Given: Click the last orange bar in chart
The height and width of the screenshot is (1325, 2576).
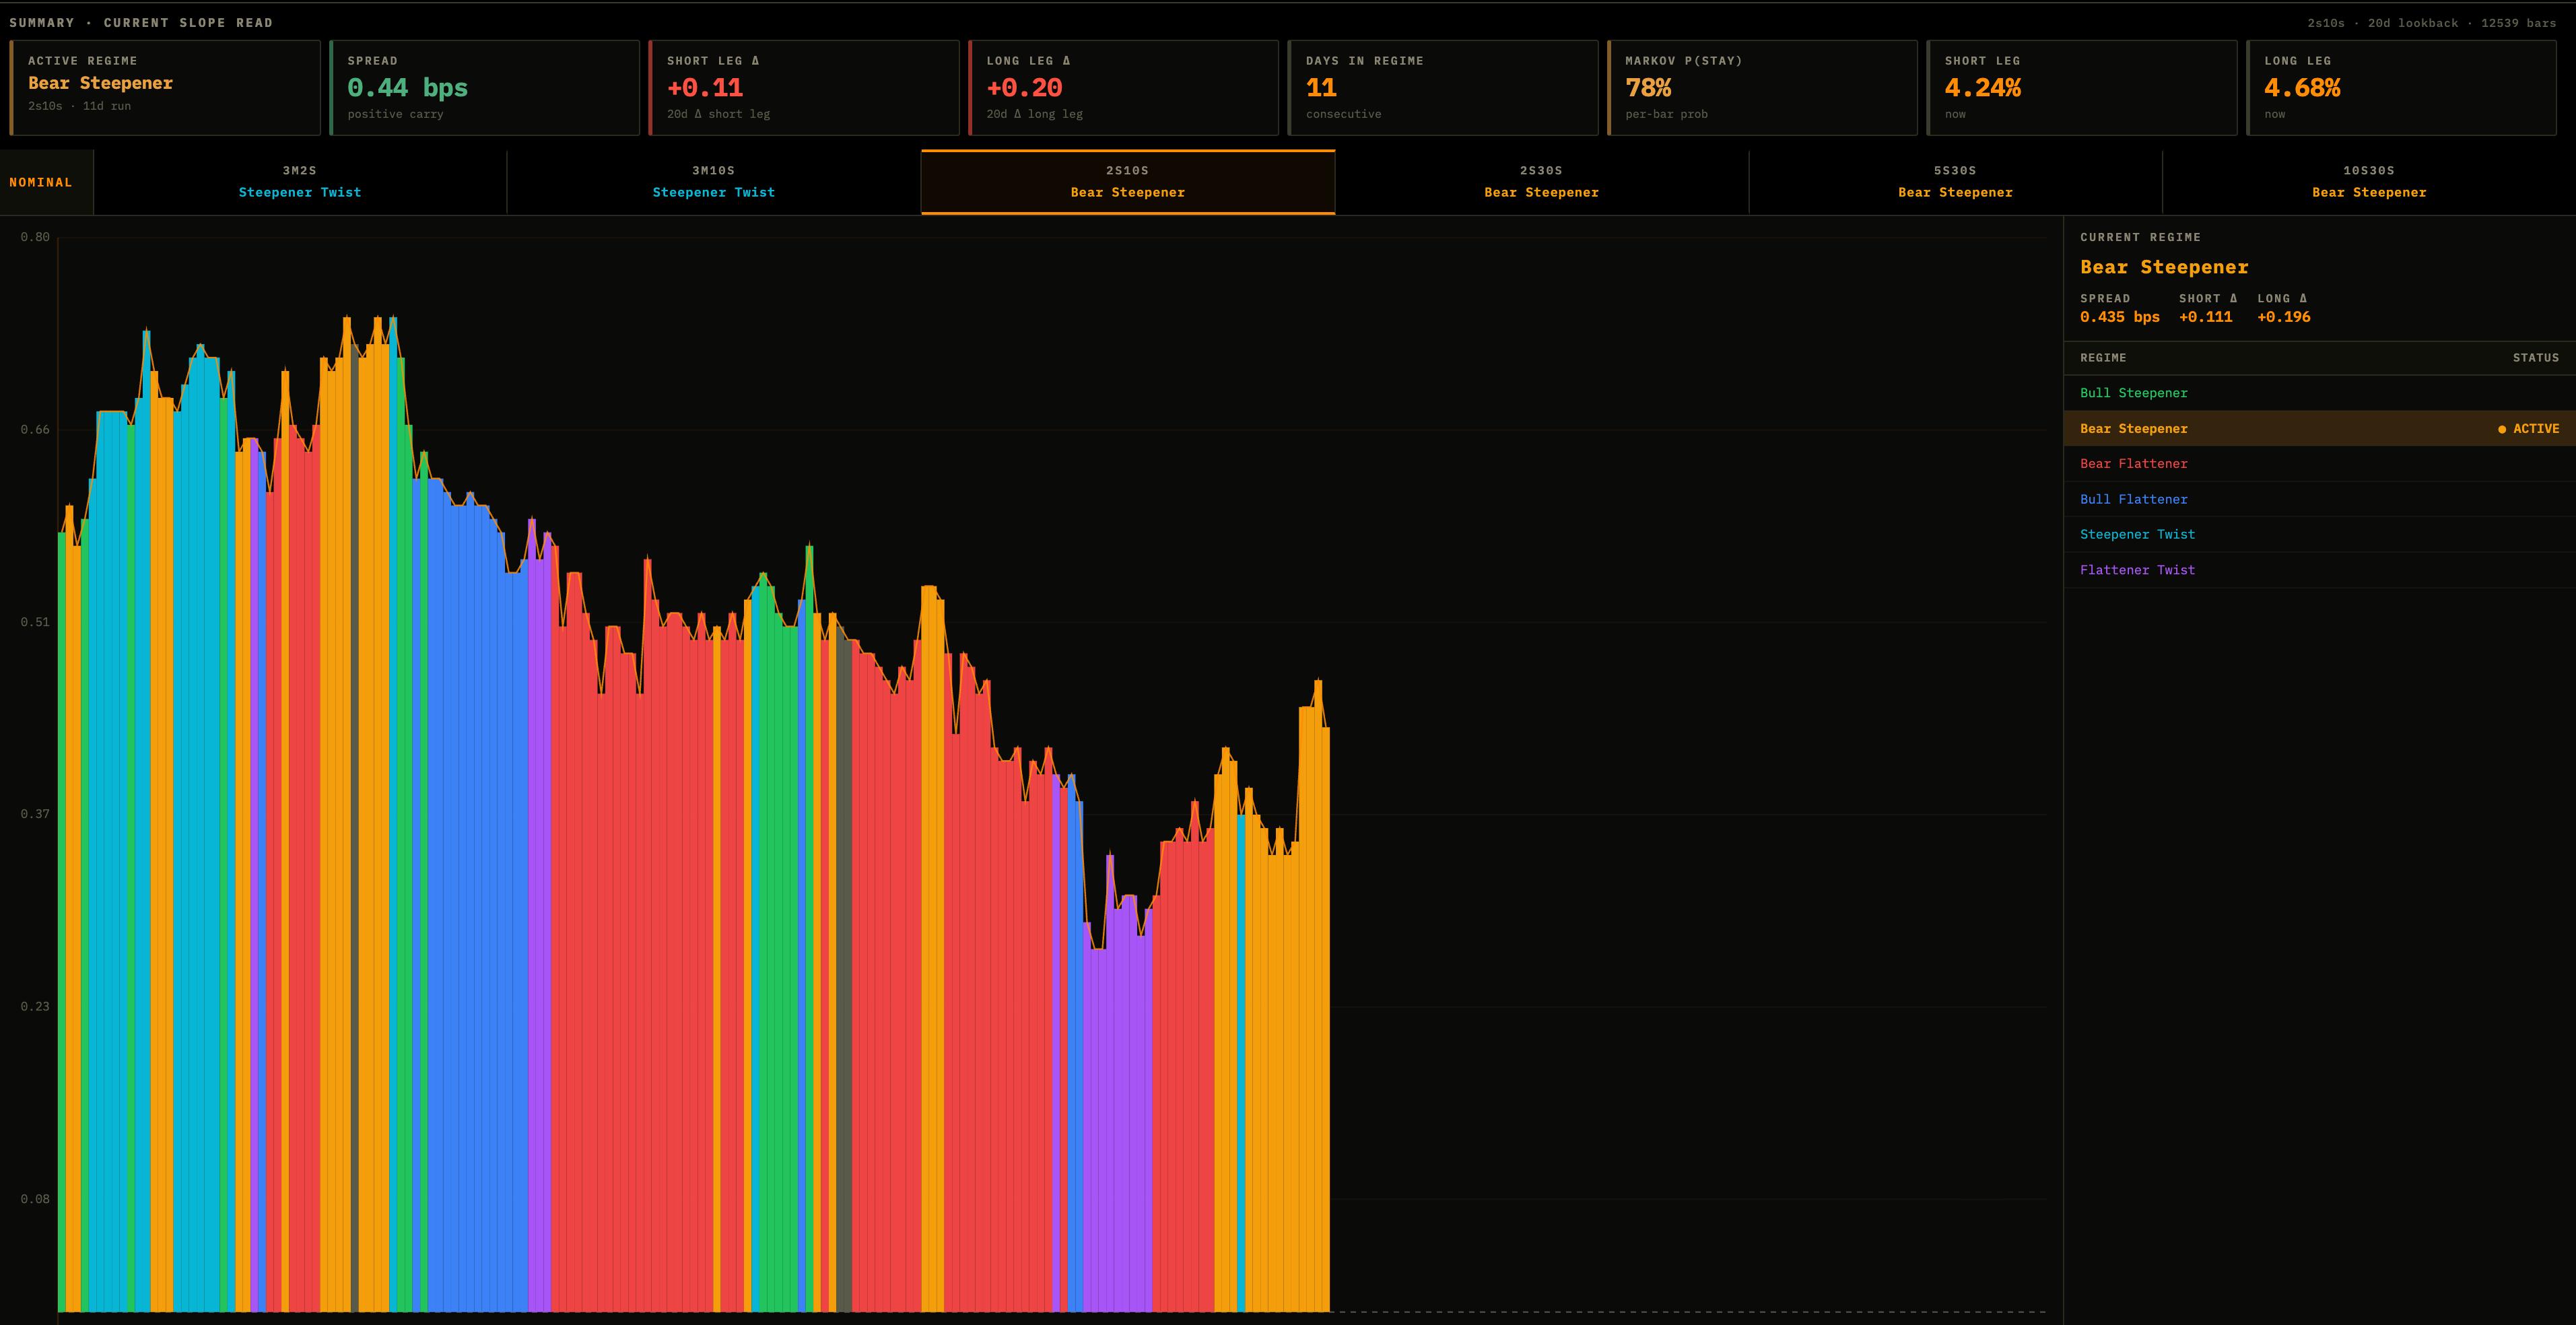Looking at the screenshot, I should [x=1326, y=1019].
